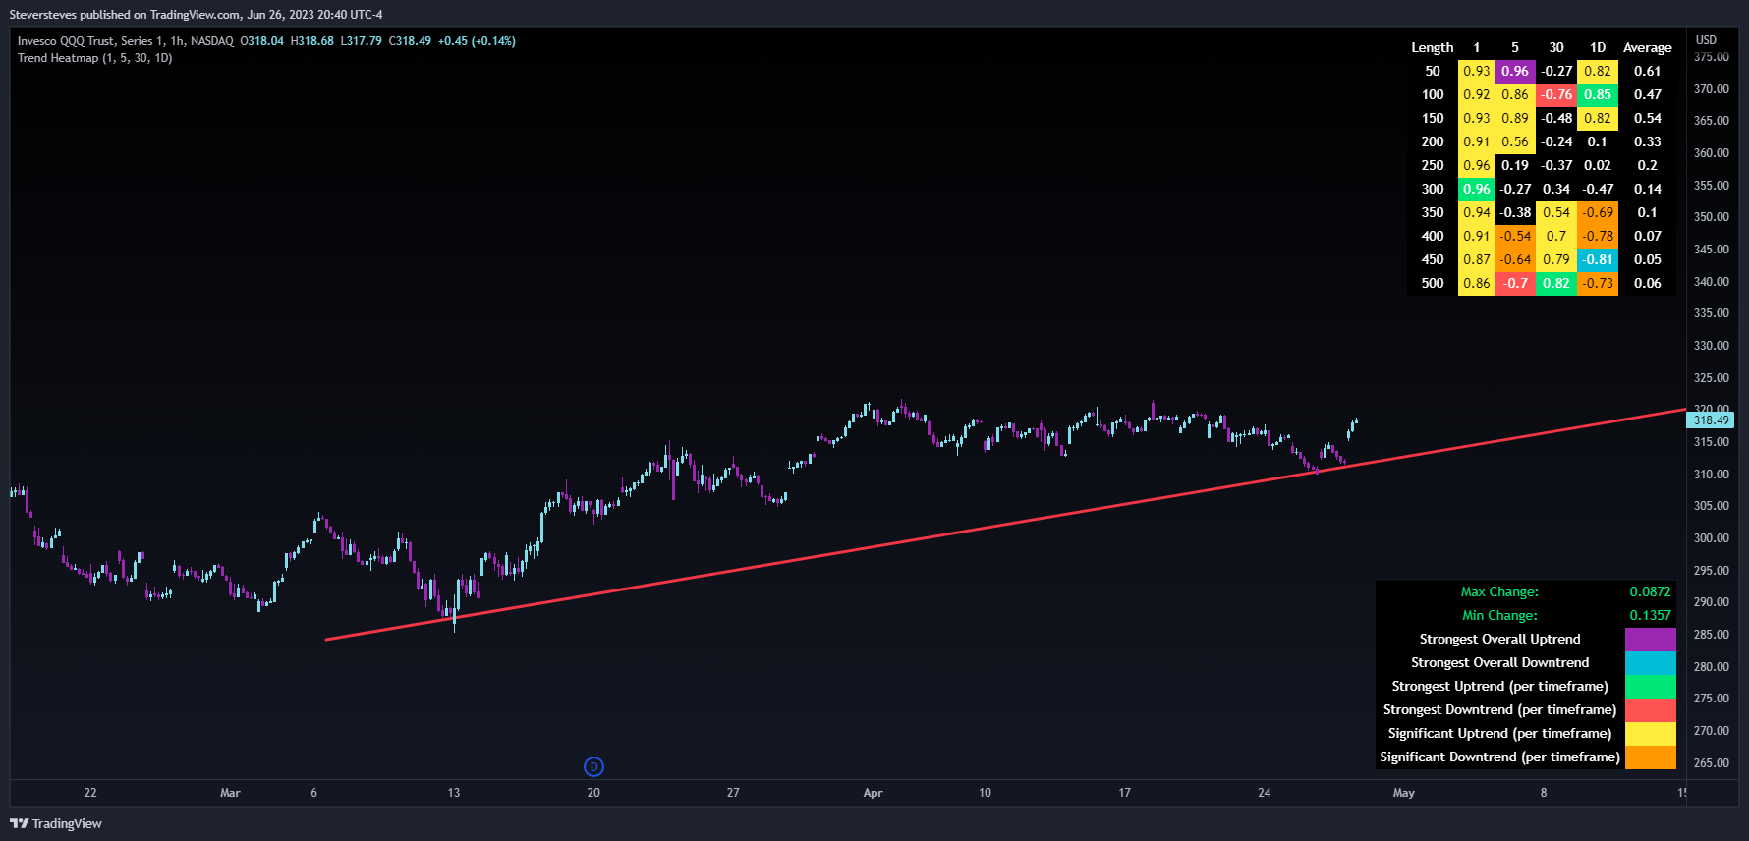Click the 'Significant Downtrend (per timeframe)' legend text
Screen dimensions: 1749x841
coord(1499,757)
